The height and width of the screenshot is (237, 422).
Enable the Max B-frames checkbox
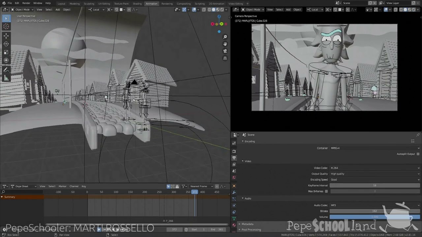[x=326, y=191]
